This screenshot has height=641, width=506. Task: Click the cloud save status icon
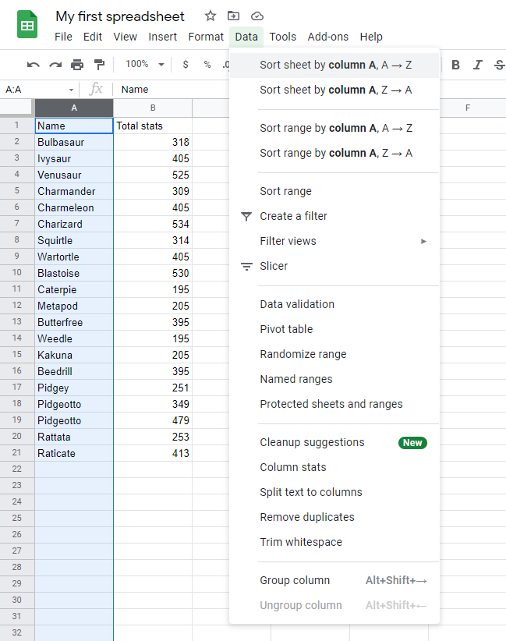(257, 16)
